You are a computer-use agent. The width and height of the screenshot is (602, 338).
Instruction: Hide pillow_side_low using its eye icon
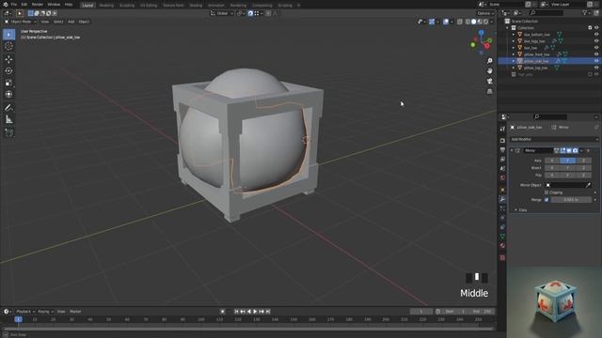pyautogui.click(x=596, y=61)
